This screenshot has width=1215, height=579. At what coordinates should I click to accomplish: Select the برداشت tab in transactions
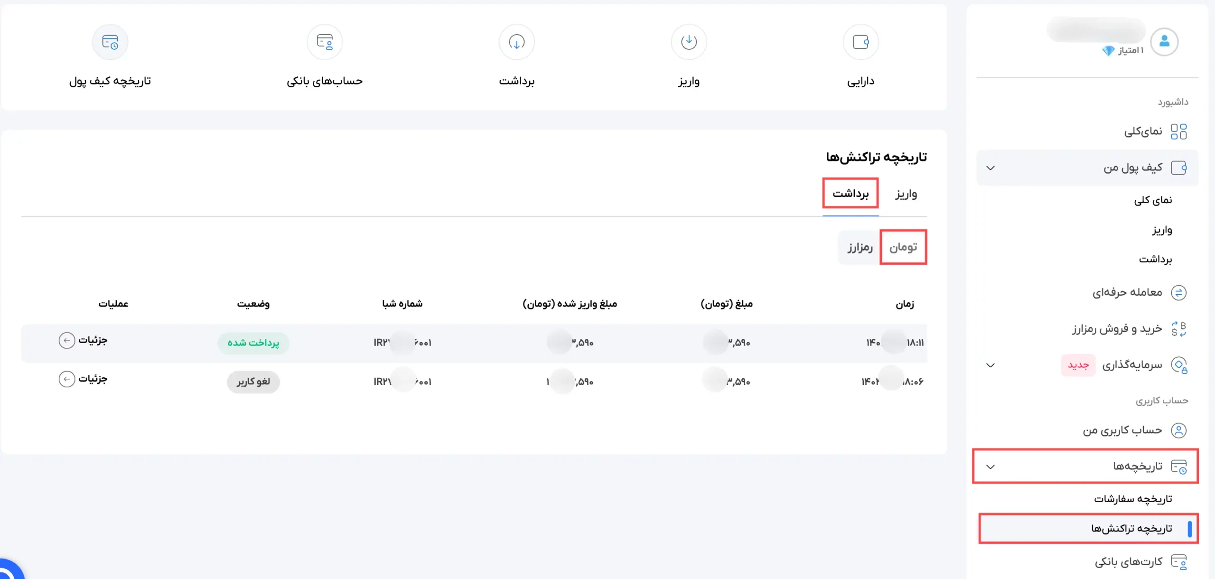pyautogui.click(x=850, y=194)
